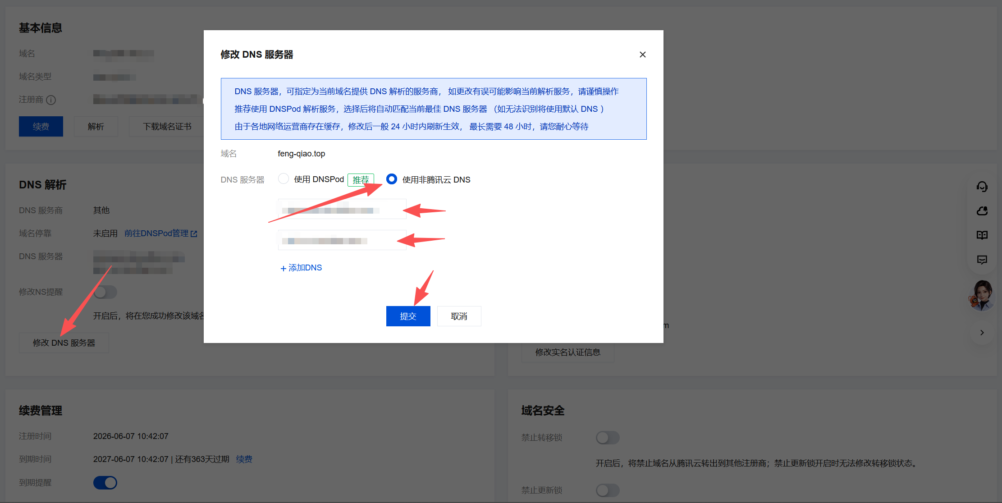This screenshot has height=503, width=1002.
Task: Open 解析 from basic info
Action: point(96,127)
